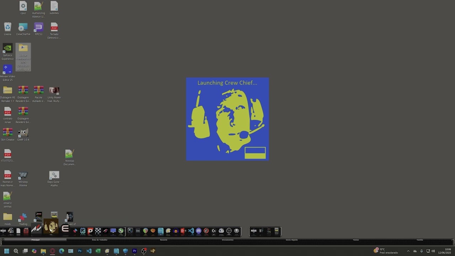The height and width of the screenshot is (256, 455).
Task: Open OneDrive cloud tray icon
Action: click(415, 251)
